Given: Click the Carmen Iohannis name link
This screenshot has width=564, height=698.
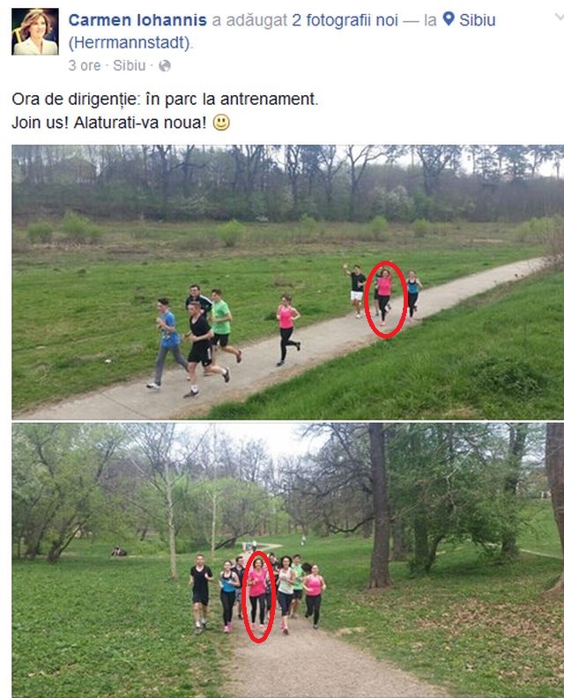Looking at the screenshot, I should (x=137, y=20).
